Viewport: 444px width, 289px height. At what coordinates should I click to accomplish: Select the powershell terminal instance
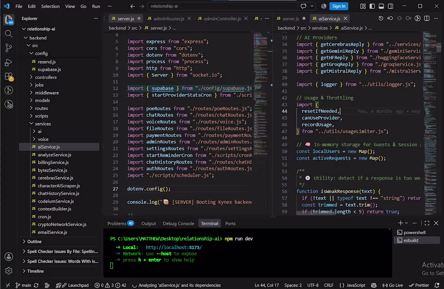tap(417, 233)
